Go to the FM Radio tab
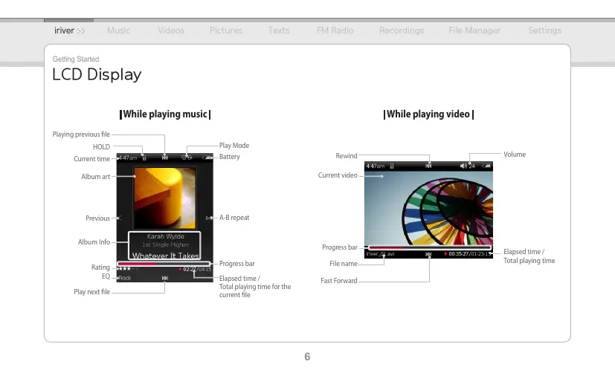 (x=335, y=30)
